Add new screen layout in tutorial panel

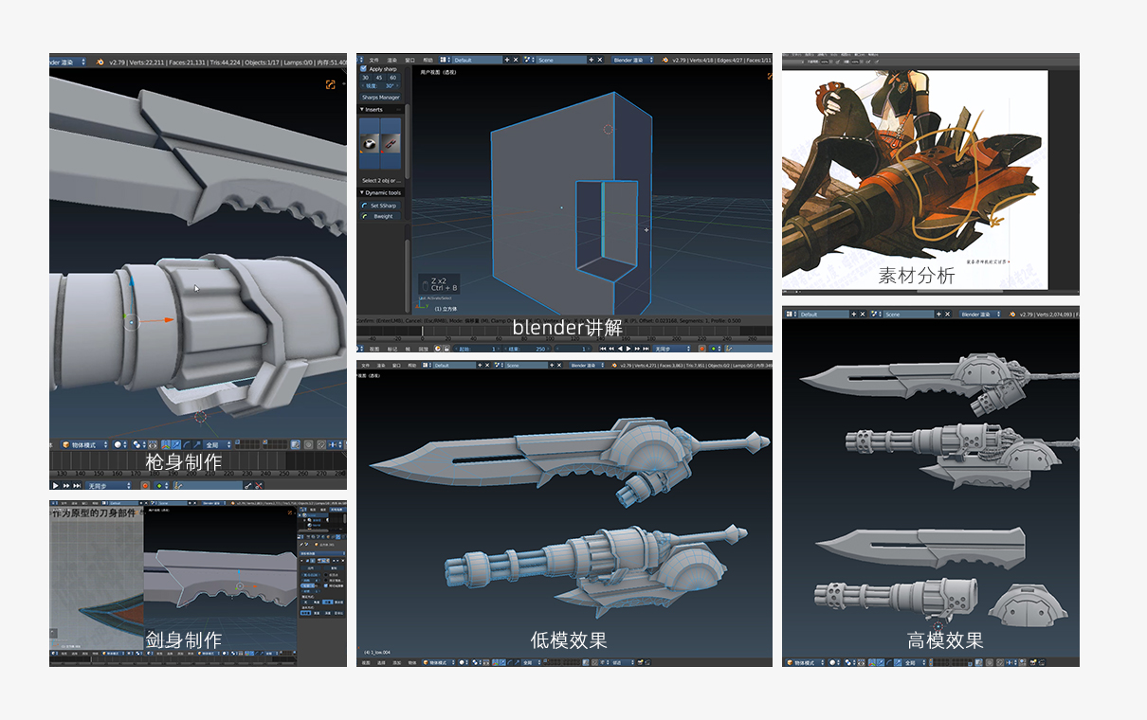tap(506, 60)
